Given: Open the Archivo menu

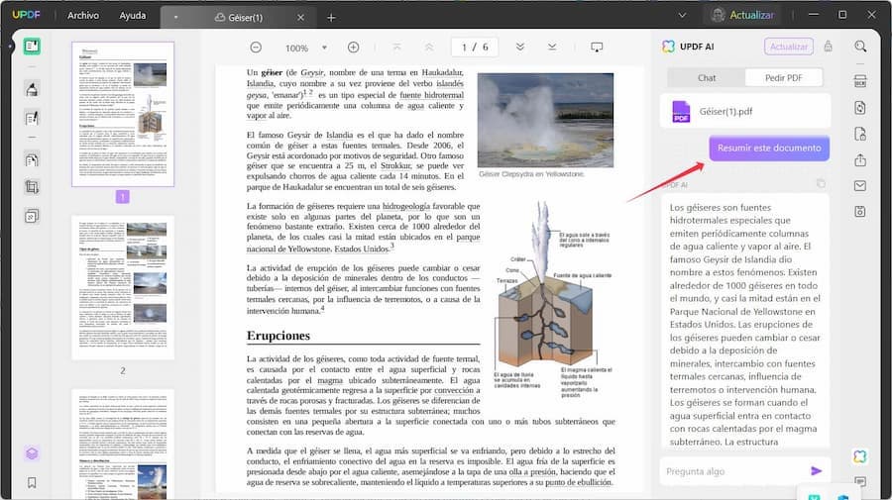Looking at the screenshot, I should (83, 15).
